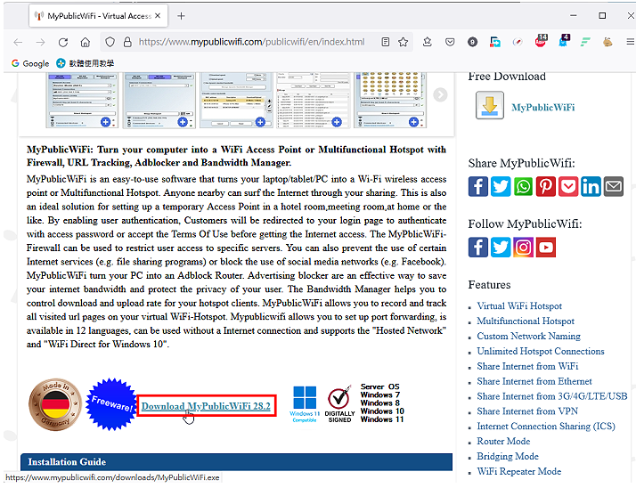The height and width of the screenshot is (488, 636).
Task: Follow MyPublicWifi on YouTube
Action: point(545,248)
